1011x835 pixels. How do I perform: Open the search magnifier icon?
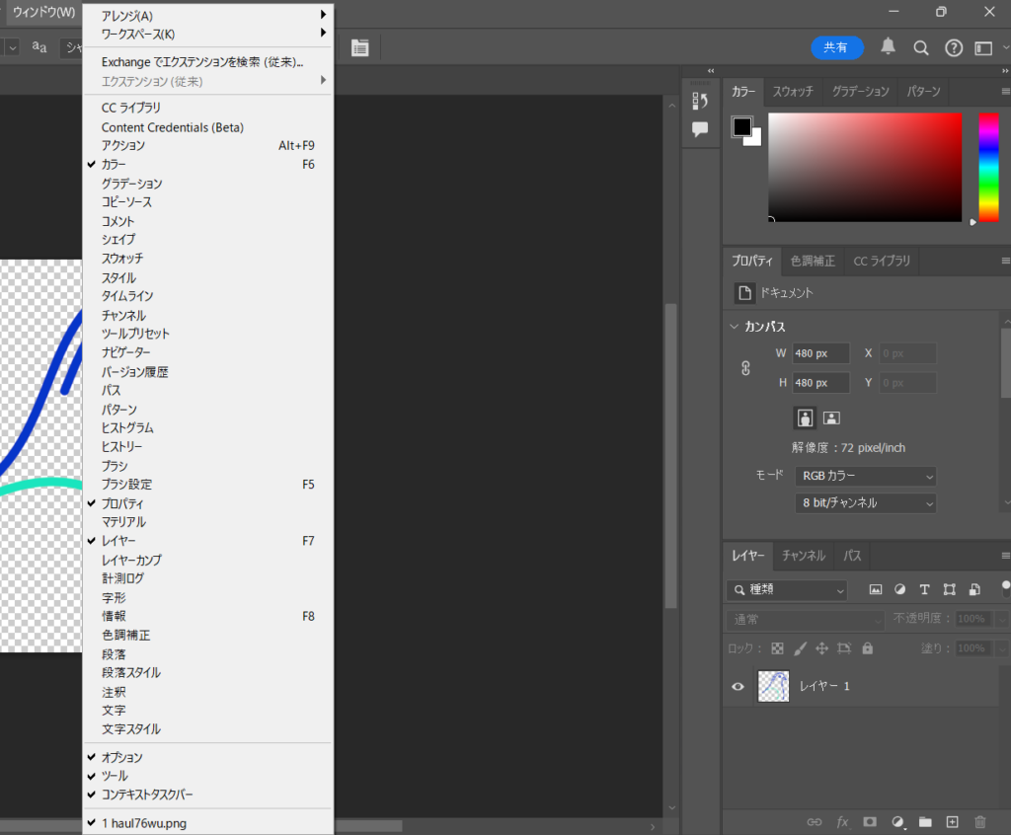(921, 47)
